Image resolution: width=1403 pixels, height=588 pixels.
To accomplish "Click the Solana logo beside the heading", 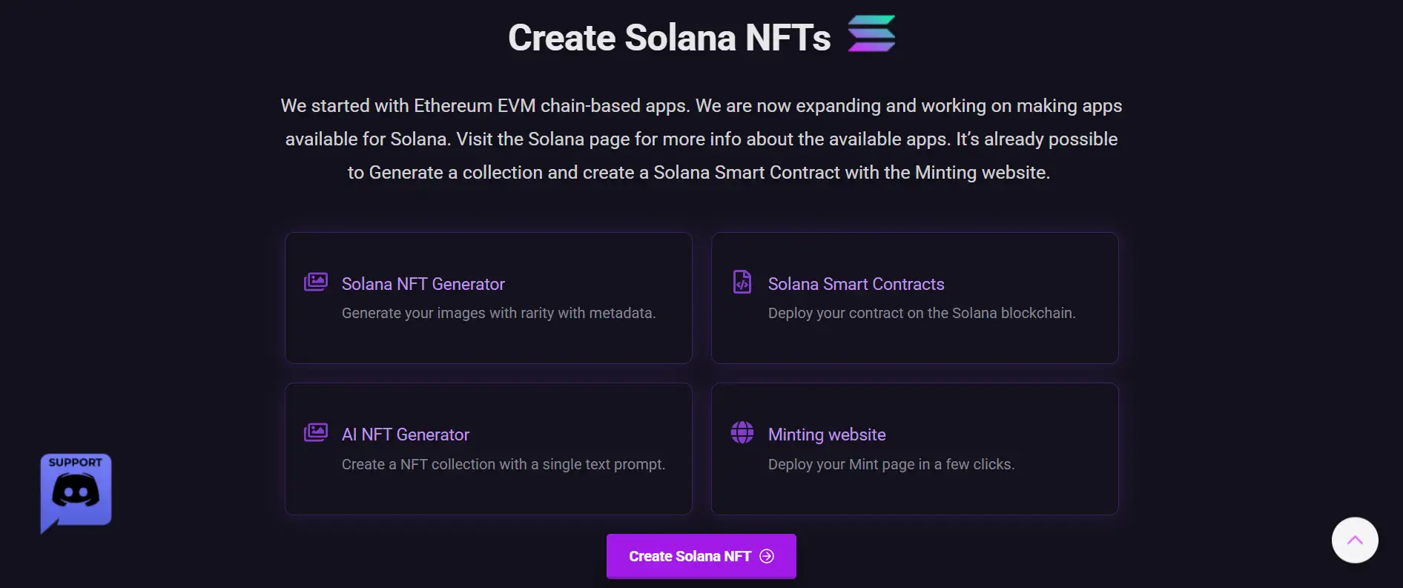I will 871,34.
